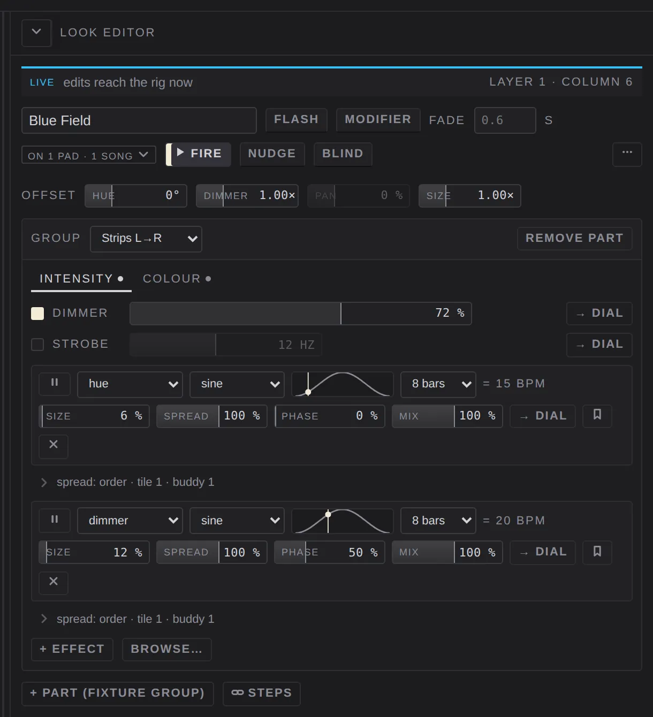Viewport: 653px width, 717px height.
Task: Click the dimmer effect waveform preview
Action: pos(343,521)
